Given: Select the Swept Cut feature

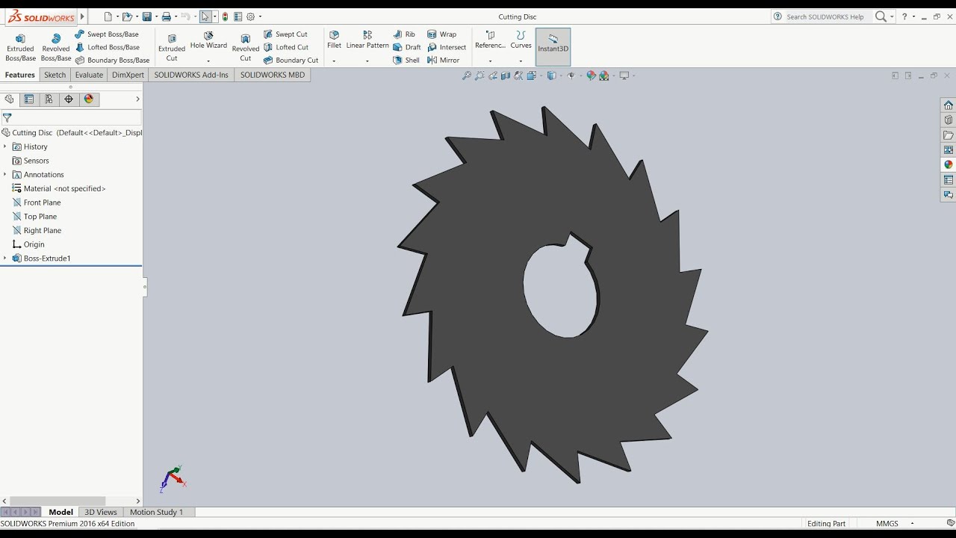Looking at the screenshot, I should [285, 34].
